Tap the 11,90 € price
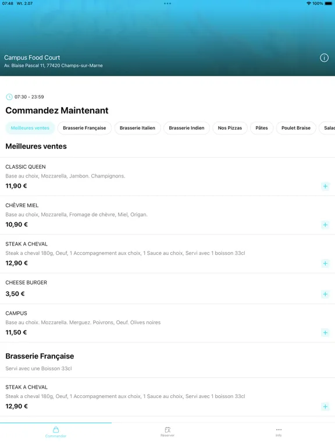The width and height of the screenshot is (335, 447). tap(16, 186)
